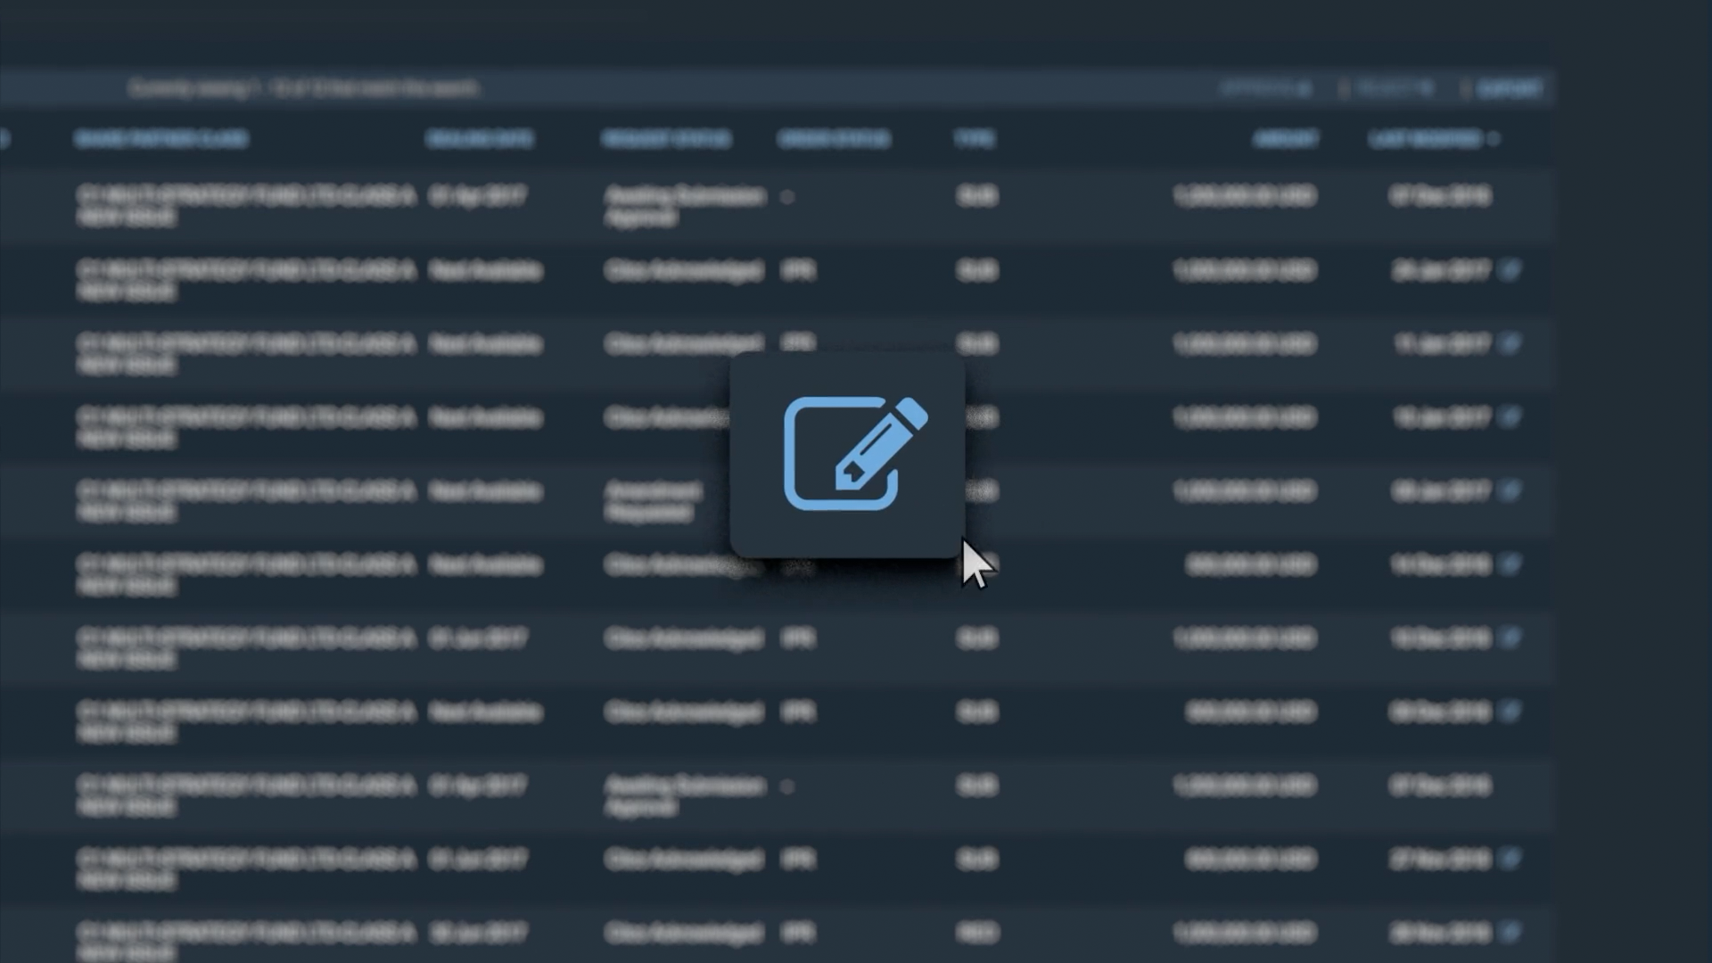
Task: Click edit icon in seventh table row
Action: 1509,638
